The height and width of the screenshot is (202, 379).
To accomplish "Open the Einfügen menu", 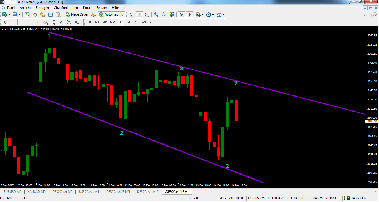I will [x=42, y=8].
